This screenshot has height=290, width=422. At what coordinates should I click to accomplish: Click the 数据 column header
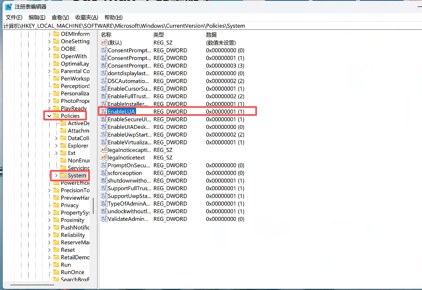pos(211,34)
